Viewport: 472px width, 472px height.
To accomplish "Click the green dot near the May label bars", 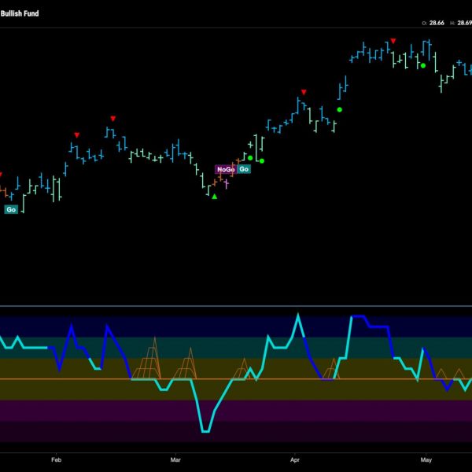I will (x=423, y=65).
